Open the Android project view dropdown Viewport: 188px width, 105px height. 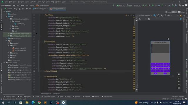(9, 9)
